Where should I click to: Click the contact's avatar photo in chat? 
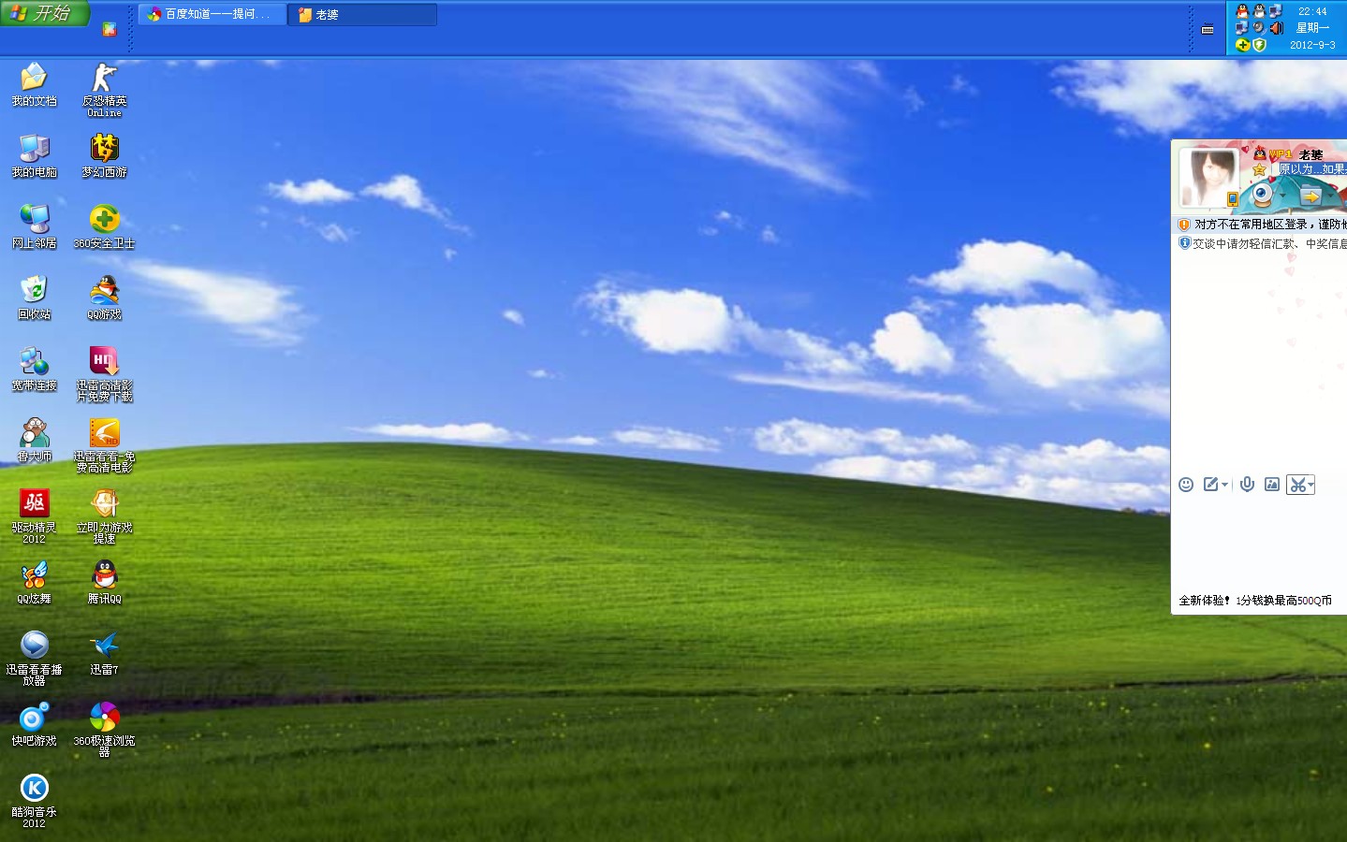[1208, 176]
